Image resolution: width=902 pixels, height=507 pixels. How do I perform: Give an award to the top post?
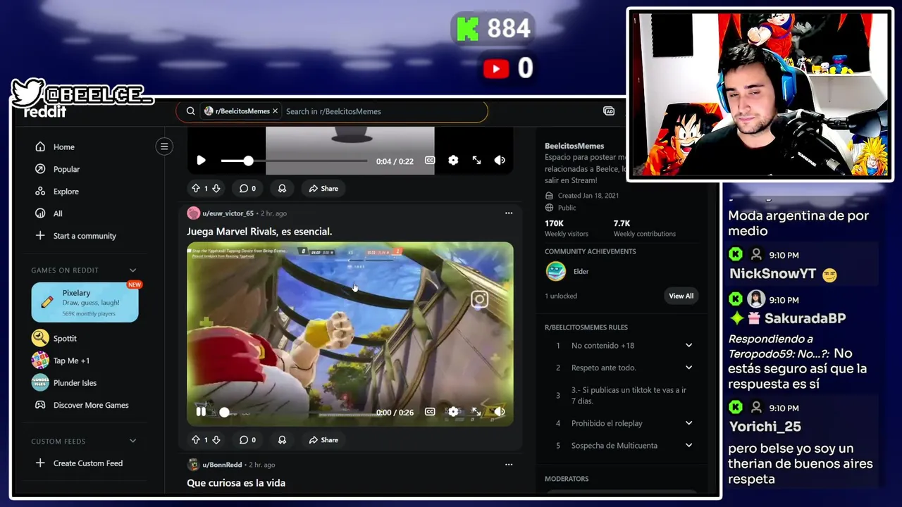coord(282,188)
